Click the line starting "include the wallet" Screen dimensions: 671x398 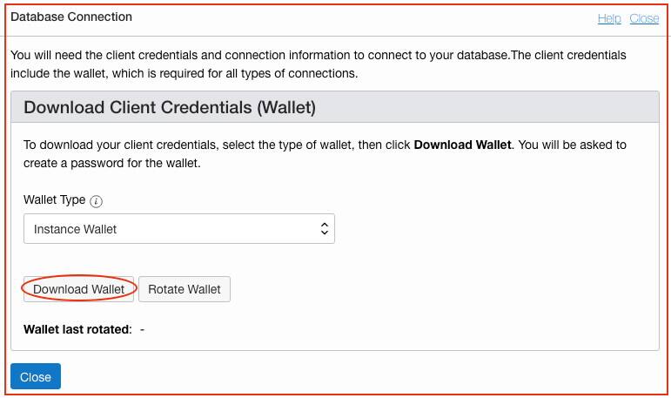(x=184, y=73)
